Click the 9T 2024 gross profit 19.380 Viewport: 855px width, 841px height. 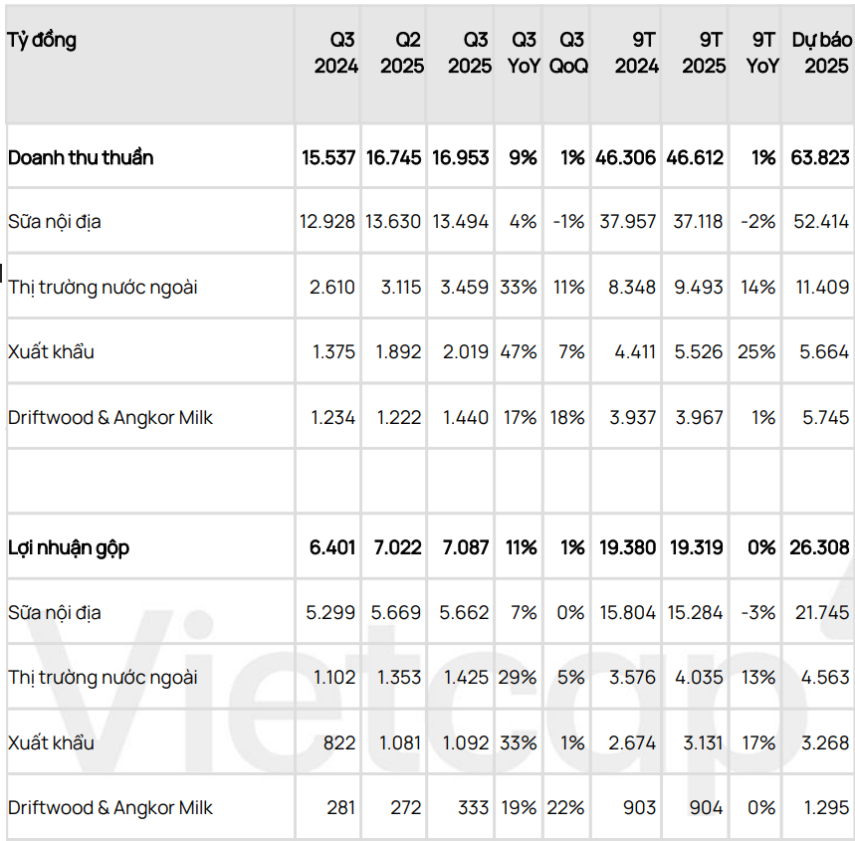pos(626,547)
